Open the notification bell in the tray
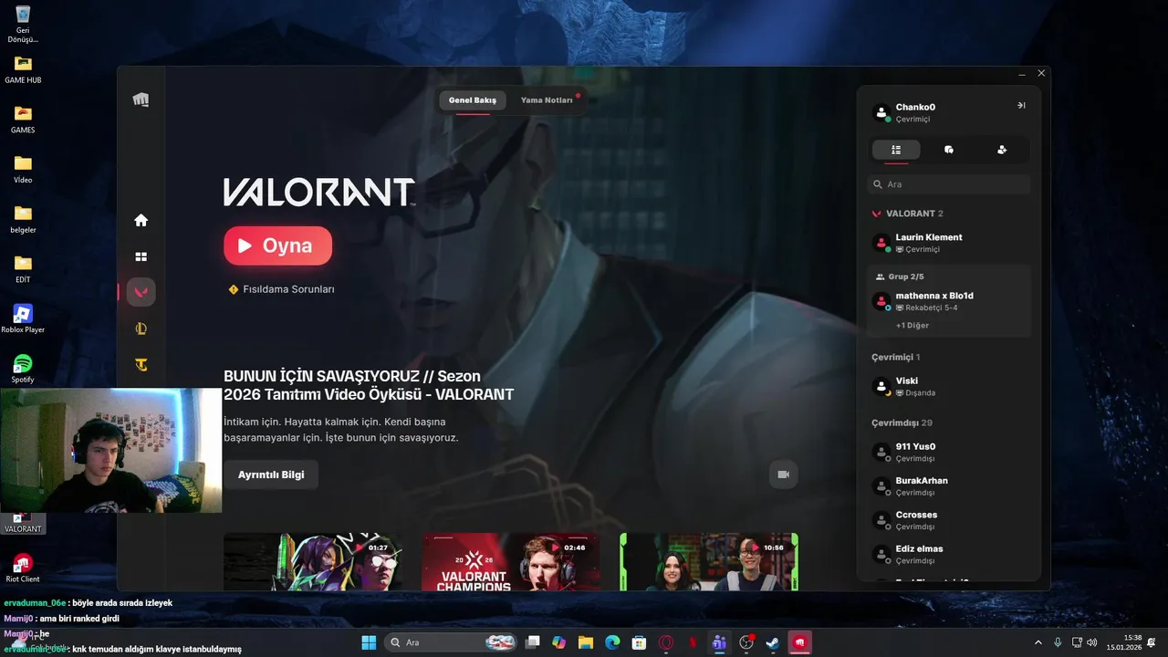This screenshot has width=1168, height=657. click(x=1152, y=642)
